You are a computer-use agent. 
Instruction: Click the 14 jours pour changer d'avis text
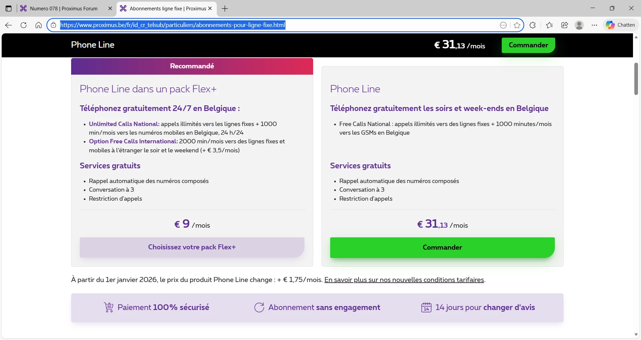[485, 307]
